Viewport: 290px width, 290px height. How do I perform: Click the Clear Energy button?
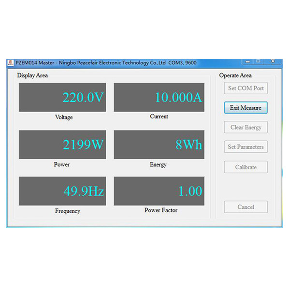pyautogui.click(x=246, y=127)
